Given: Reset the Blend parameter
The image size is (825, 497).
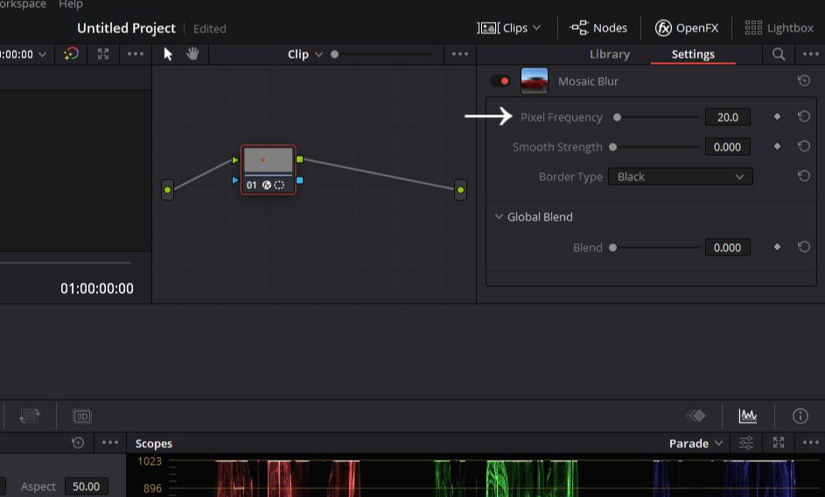Looking at the screenshot, I should click(803, 247).
